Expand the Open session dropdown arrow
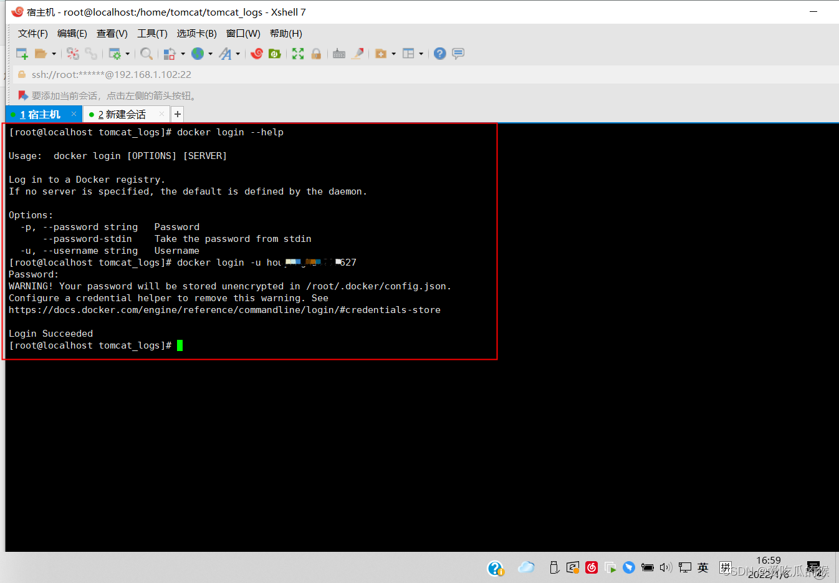The image size is (839, 583). [54, 54]
